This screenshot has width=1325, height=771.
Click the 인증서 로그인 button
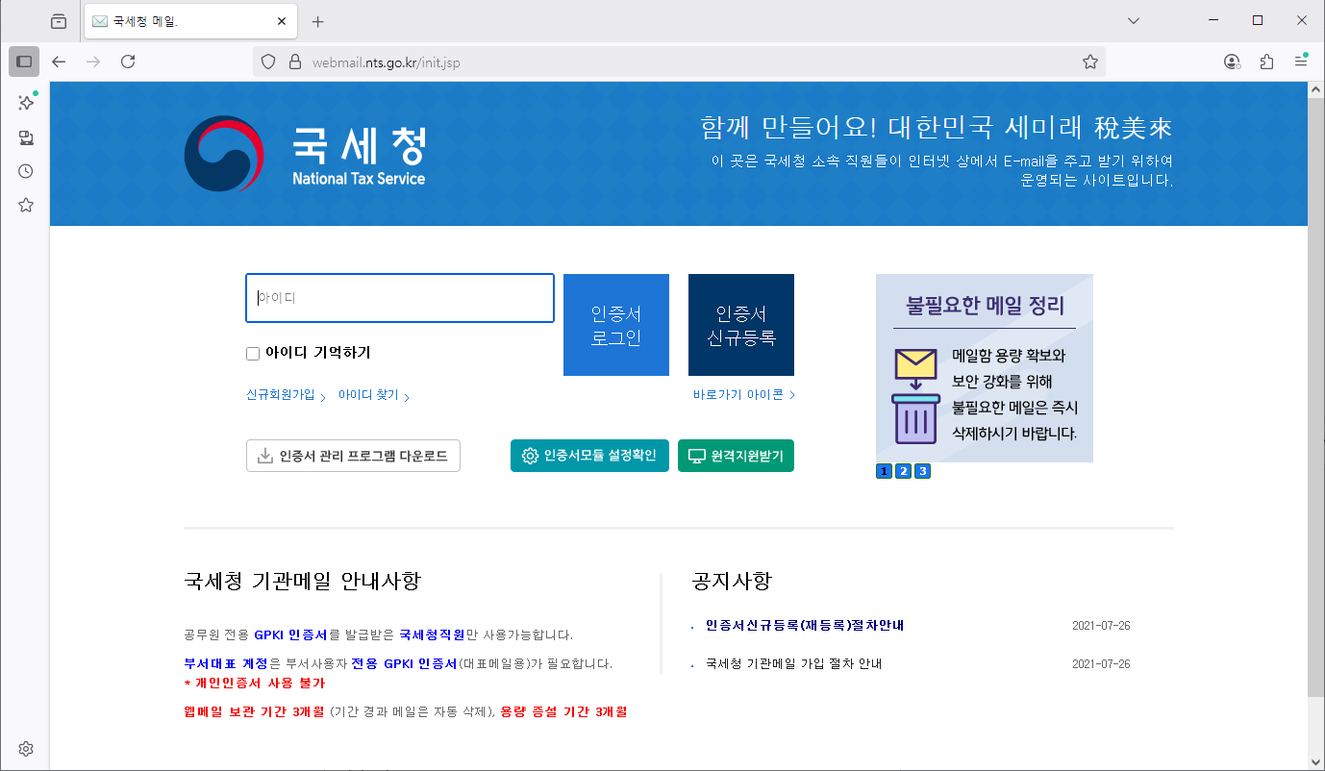tap(615, 325)
